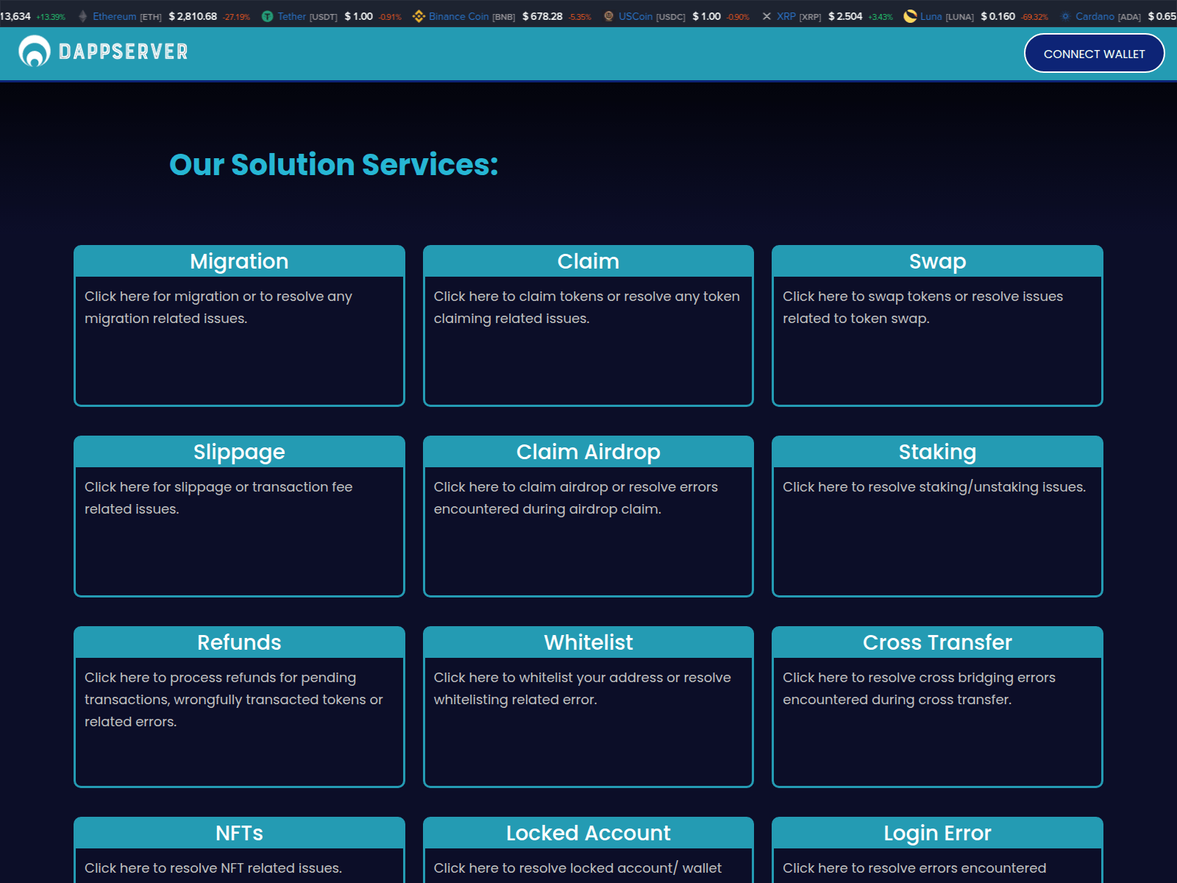Open the Claim Airdrop service card
Screen dimensions: 1177x883
click(588, 516)
